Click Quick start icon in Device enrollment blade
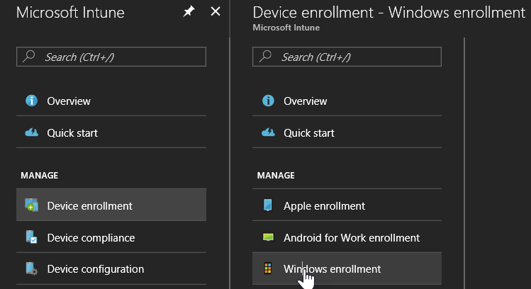The image size is (531, 289). 268,133
